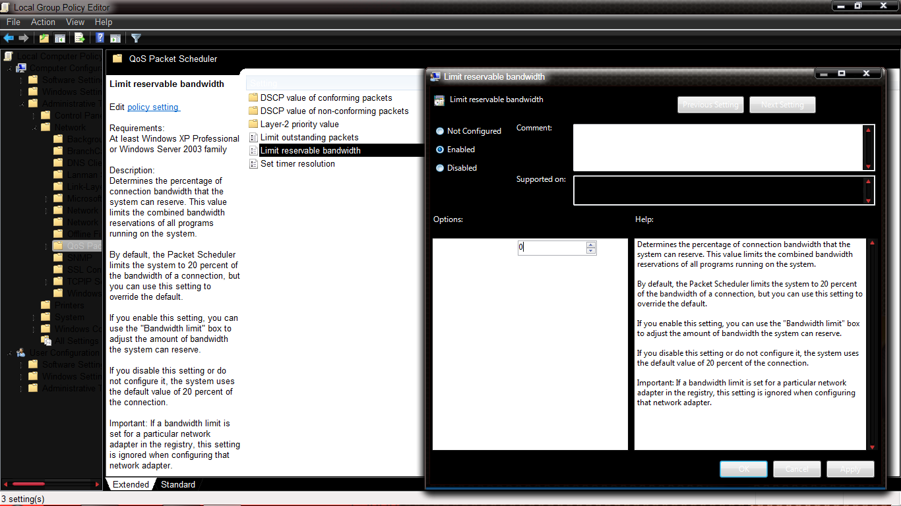901x506 pixels.
Task: Click the Show/Hide Action Pane icon
Action: pos(116,38)
